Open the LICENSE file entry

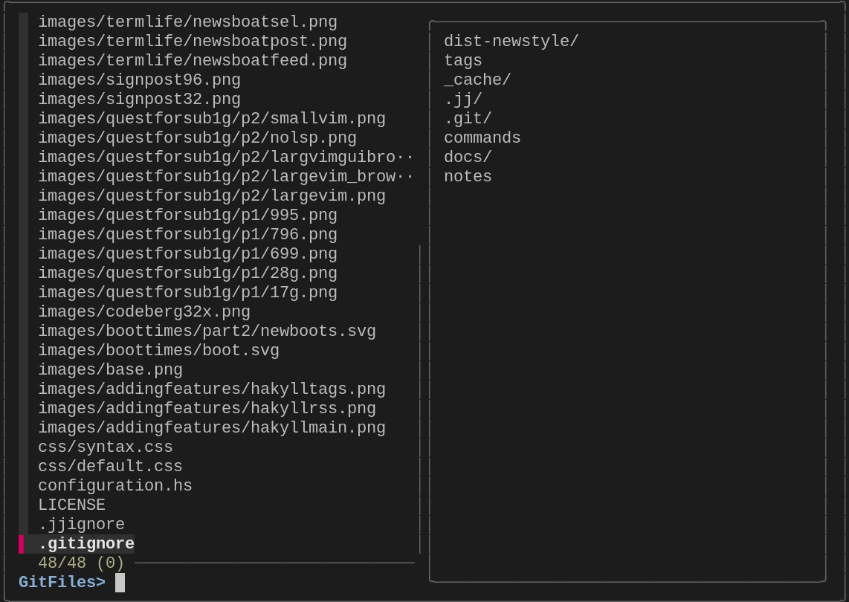point(71,505)
